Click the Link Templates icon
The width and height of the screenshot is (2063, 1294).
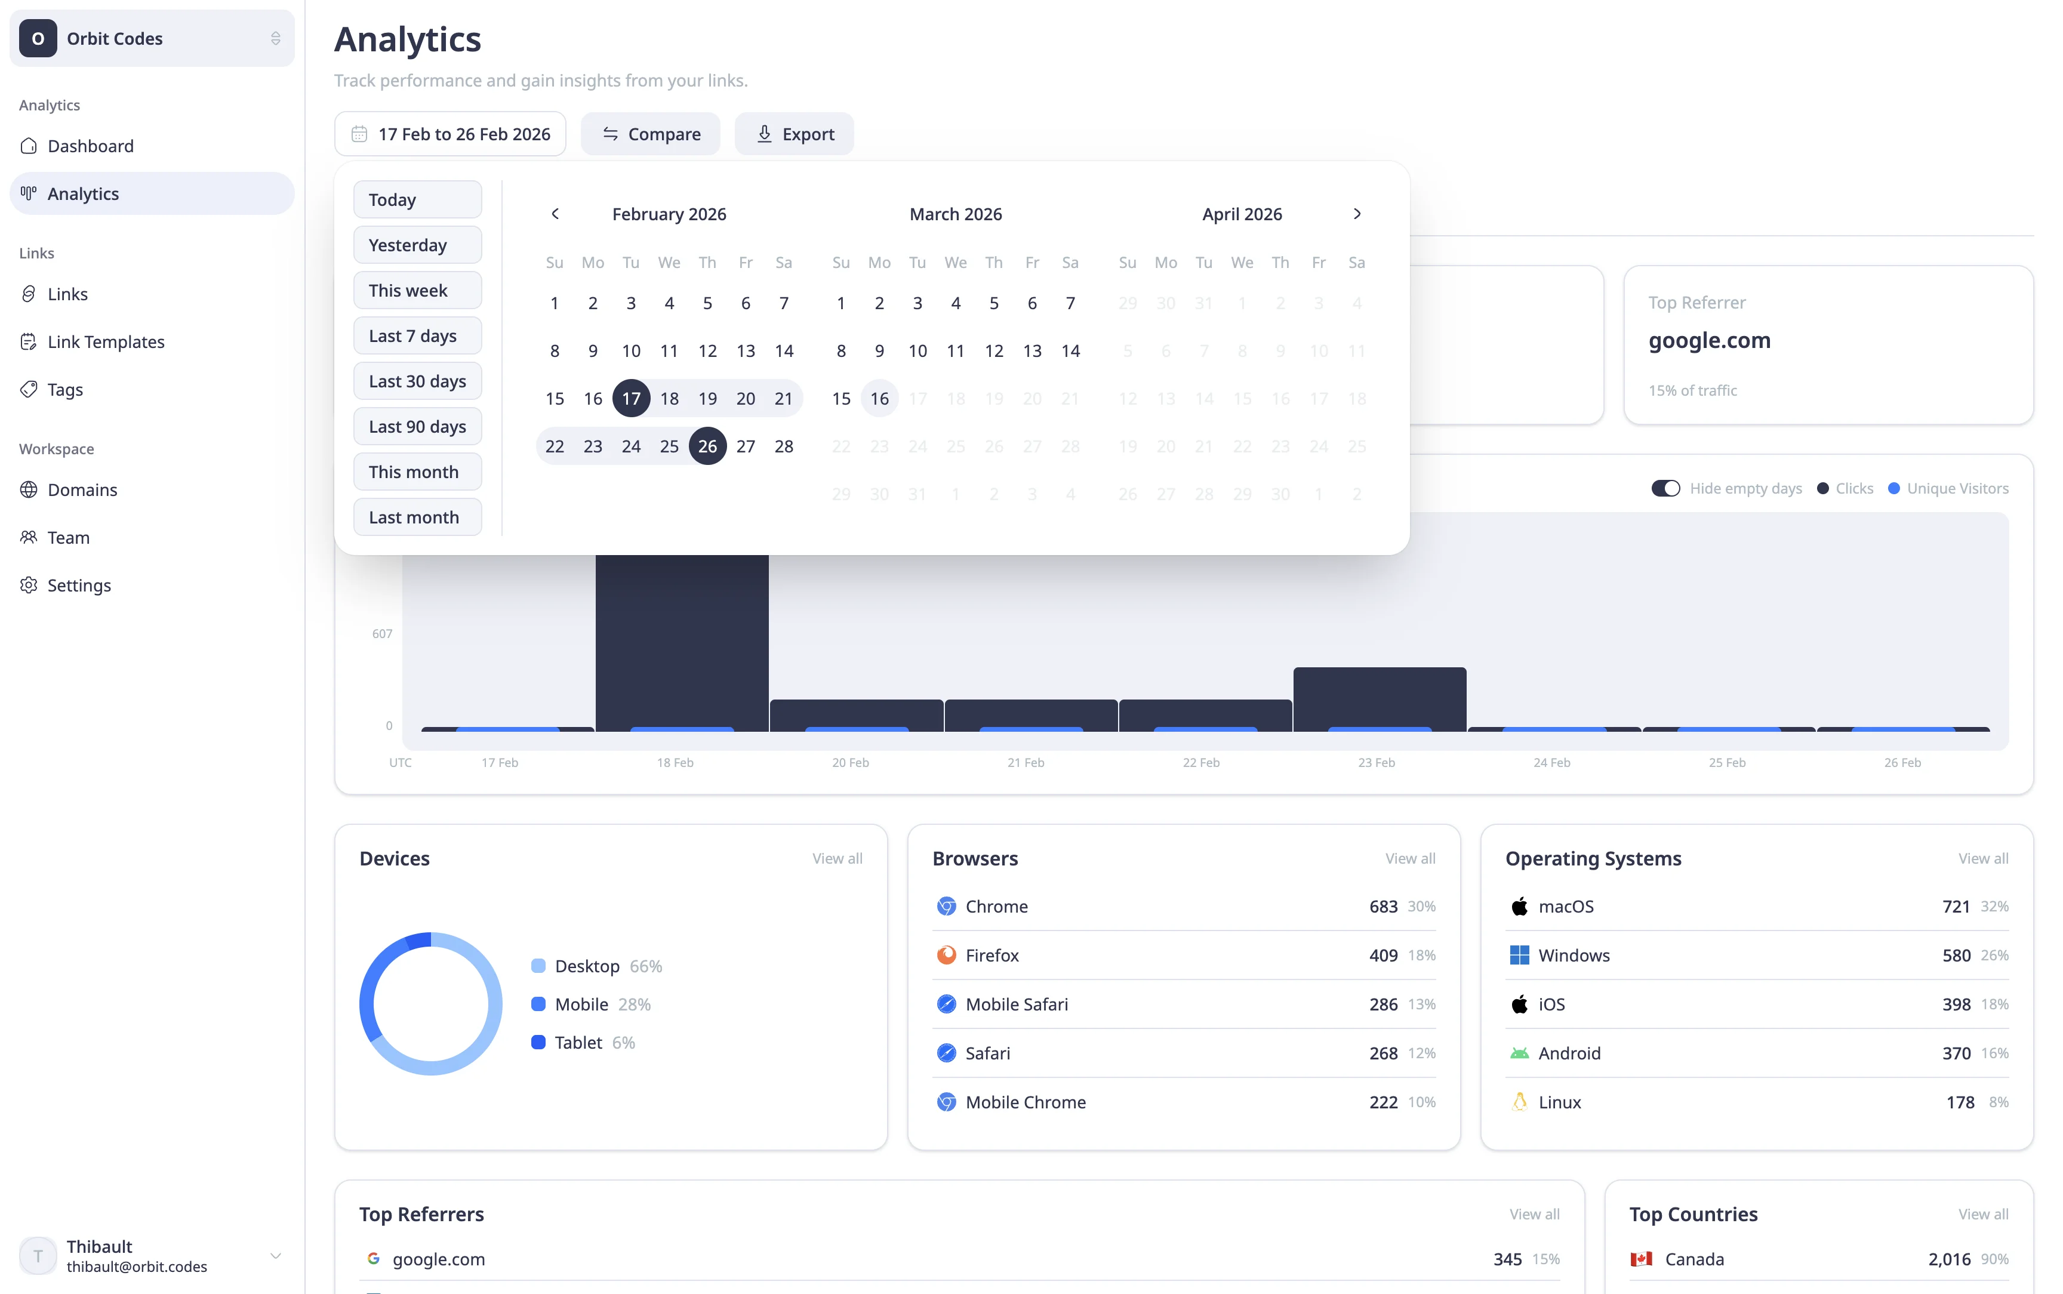tap(29, 341)
